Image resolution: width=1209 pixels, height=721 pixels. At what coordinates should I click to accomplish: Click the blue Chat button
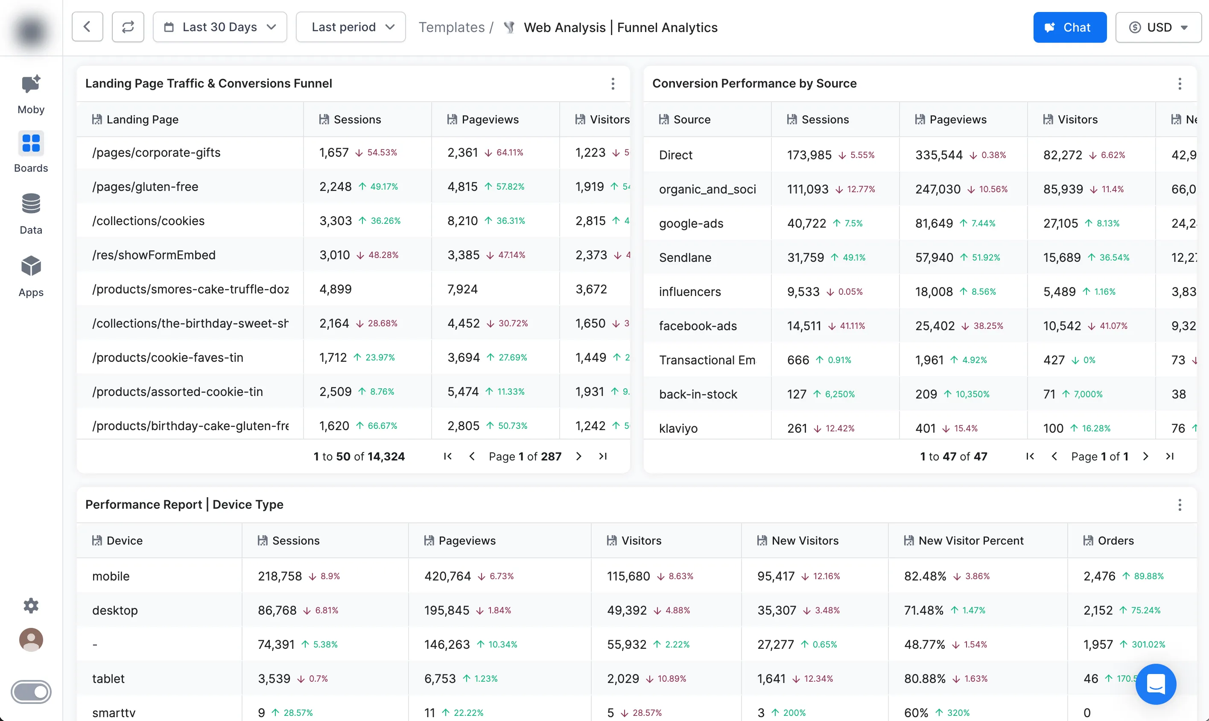1070,27
